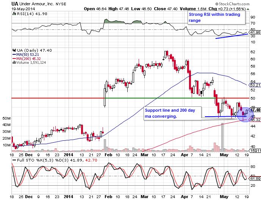
Task: Click the 'UA (Daily) 47.40' legend label
Action: 34,50
